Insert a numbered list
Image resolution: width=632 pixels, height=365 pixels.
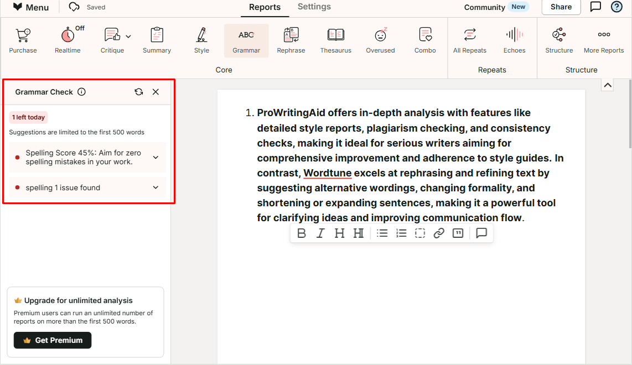tap(401, 233)
